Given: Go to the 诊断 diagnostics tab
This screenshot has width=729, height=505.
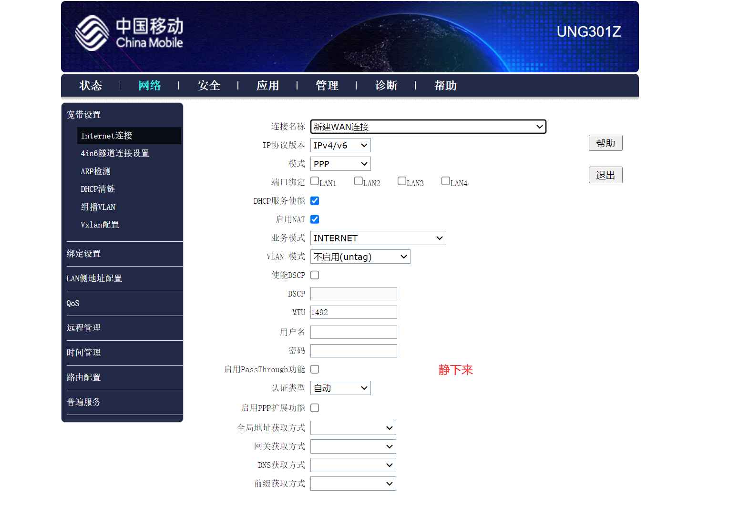Looking at the screenshot, I should click(386, 86).
